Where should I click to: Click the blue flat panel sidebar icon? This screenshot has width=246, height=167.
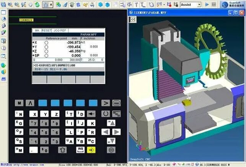[x=3, y=79]
